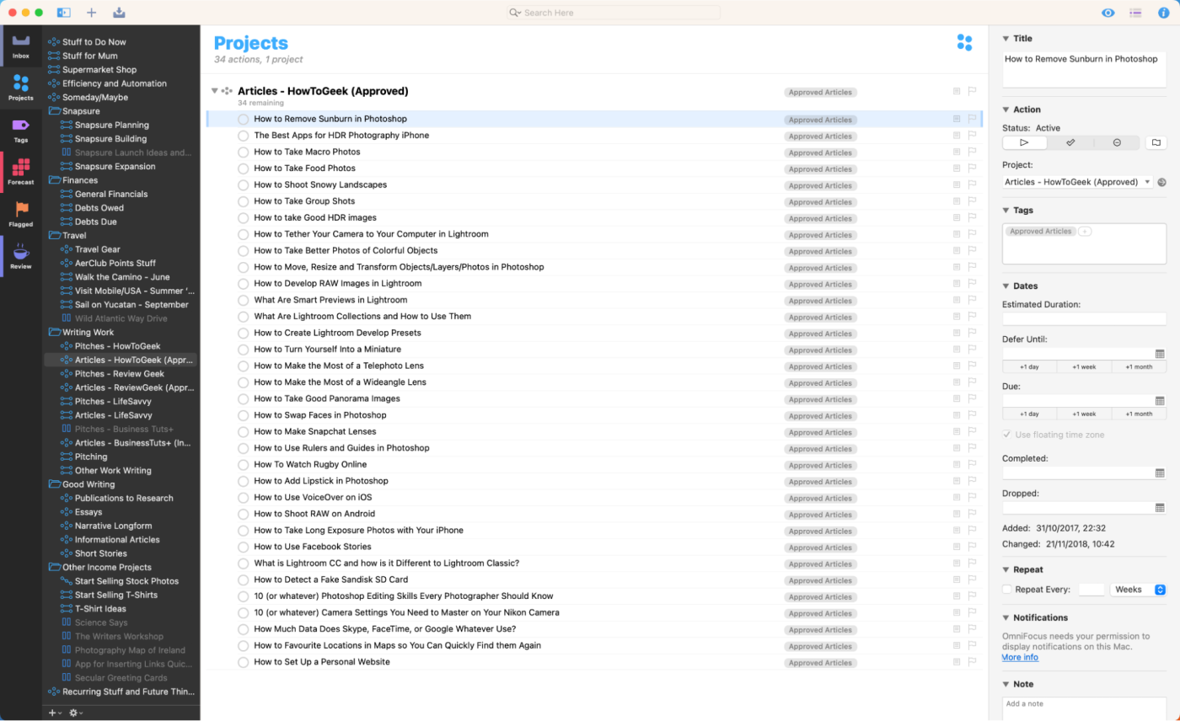Collapse the Repeat inspector section
This screenshot has height=721, width=1180.
point(1006,569)
